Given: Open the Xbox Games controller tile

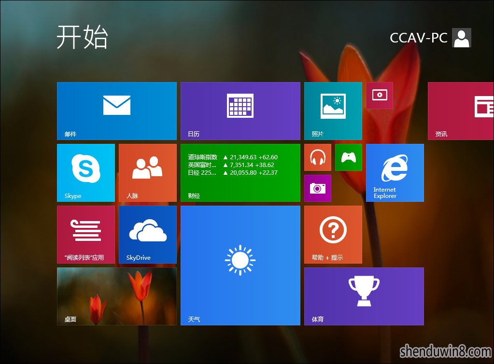Looking at the screenshot, I should tap(349, 157).
